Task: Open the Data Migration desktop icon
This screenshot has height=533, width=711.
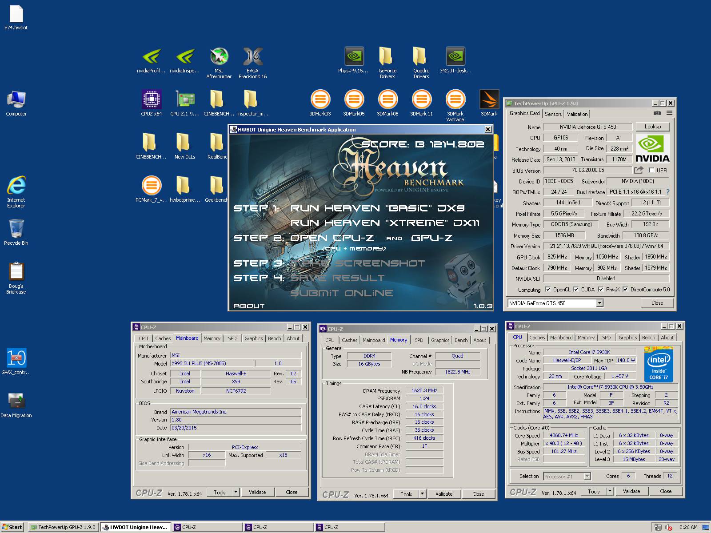Action: [16, 405]
